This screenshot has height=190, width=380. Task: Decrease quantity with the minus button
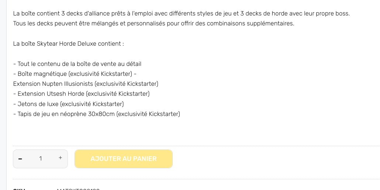click(x=20, y=159)
